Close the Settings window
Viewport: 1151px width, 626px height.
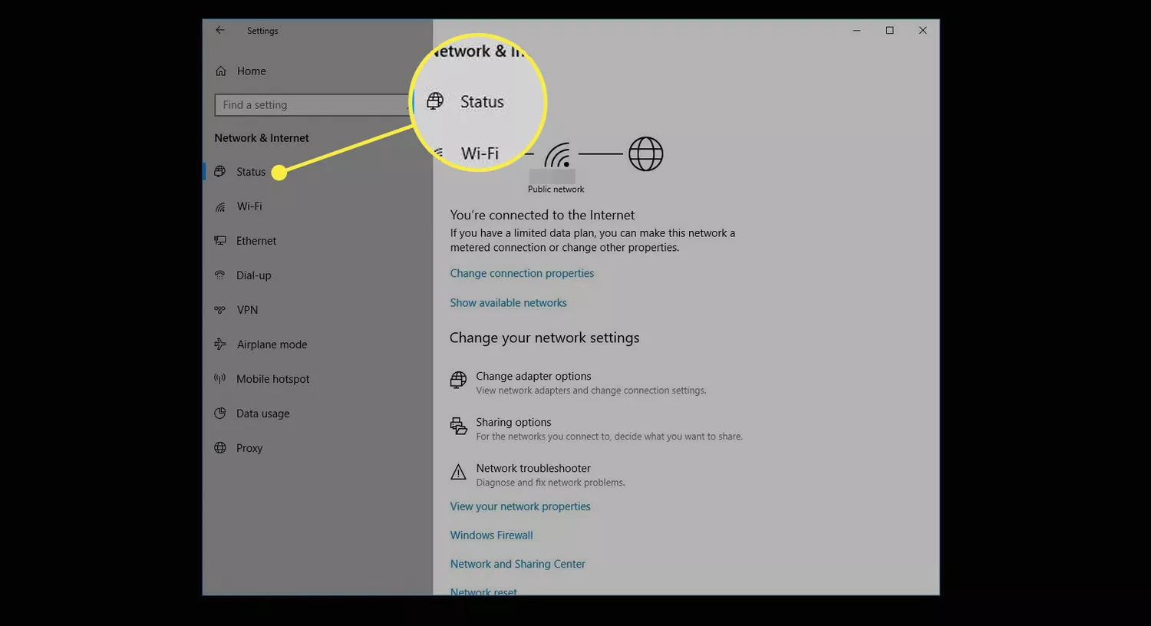[x=922, y=30]
